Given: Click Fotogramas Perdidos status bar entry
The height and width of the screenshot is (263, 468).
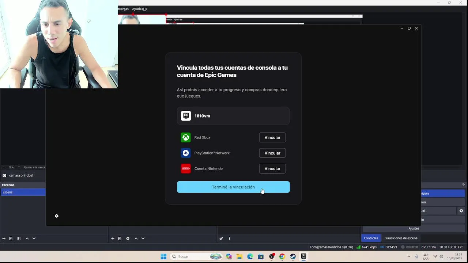Looking at the screenshot, I should click(331, 247).
